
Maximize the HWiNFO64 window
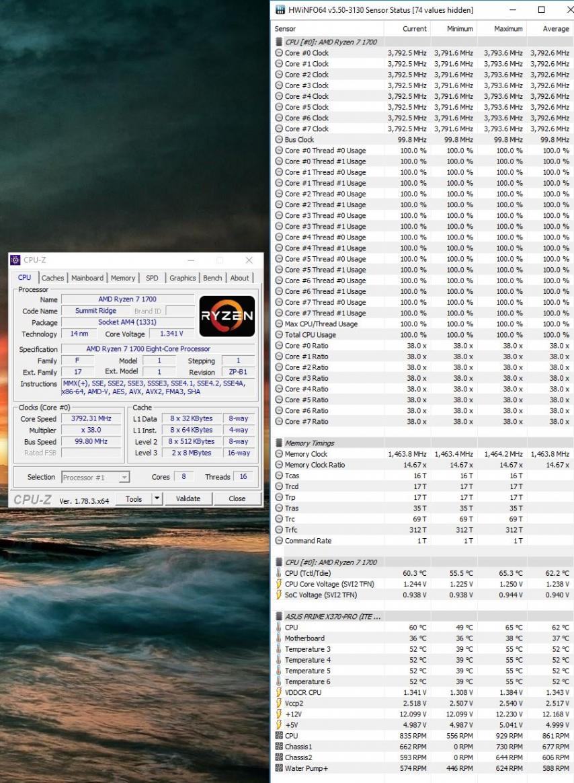point(542,9)
